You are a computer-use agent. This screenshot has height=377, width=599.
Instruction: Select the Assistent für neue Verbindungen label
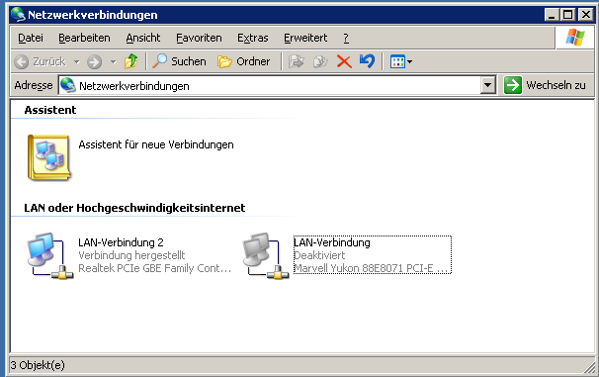point(156,144)
